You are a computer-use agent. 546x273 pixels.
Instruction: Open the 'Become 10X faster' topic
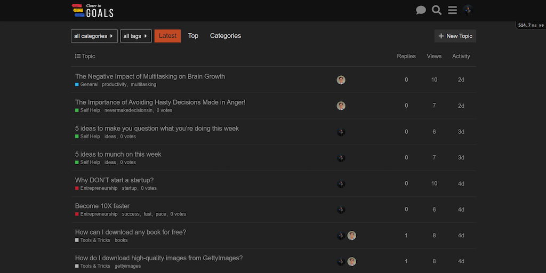click(102, 206)
